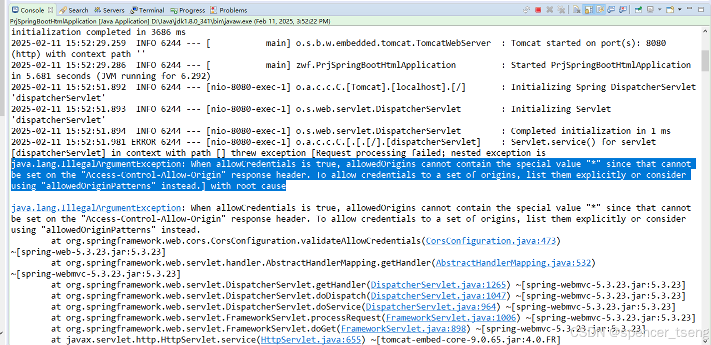Toggle Scroll Lock in the console
Viewport: 711px width, 345px height.
click(588, 10)
